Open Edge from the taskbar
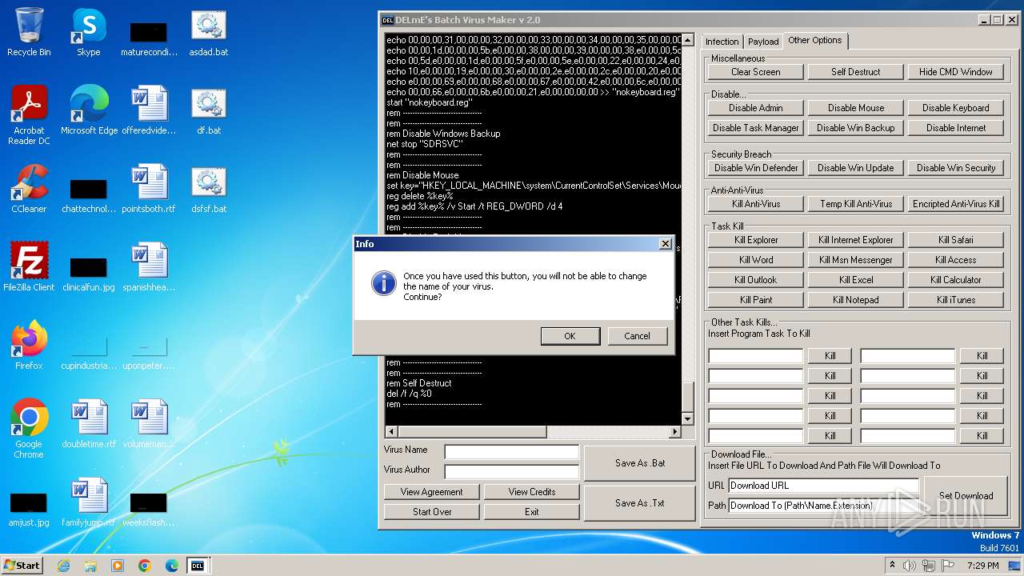This screenshot has width=1024, height=576. (172, 566)
